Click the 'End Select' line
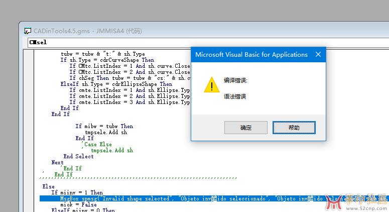Viewport: 389px width, 212px height. pyautogui.click(x=78, y=156)
